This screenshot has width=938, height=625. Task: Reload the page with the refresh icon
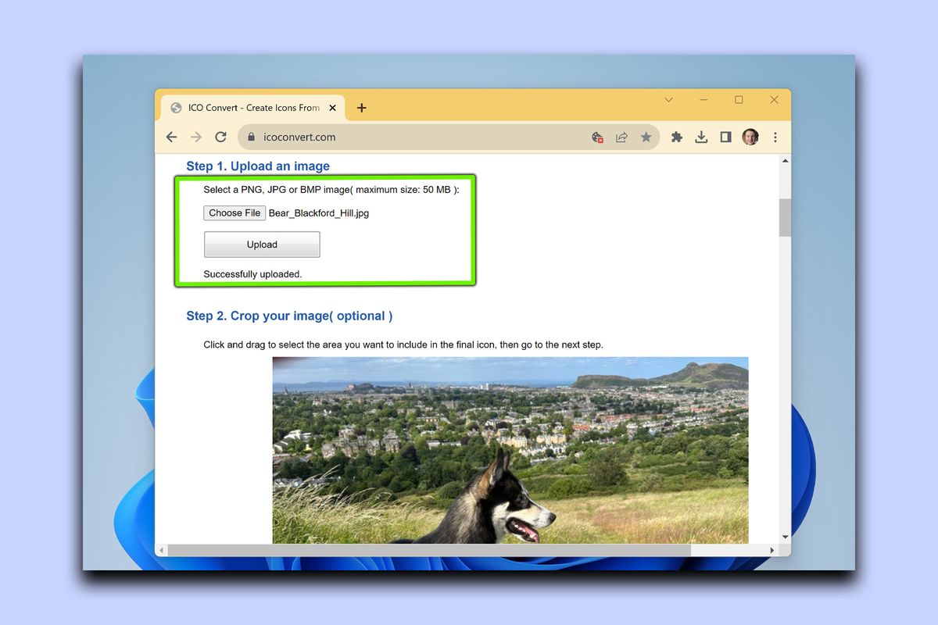coord(220,137)
